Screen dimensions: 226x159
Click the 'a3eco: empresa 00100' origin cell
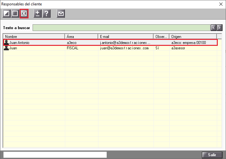pos(189,43)
